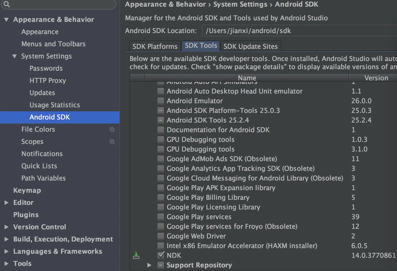Click the copy icon beside File Colors
The image size is (397, 271).
(x=112, y=129)
